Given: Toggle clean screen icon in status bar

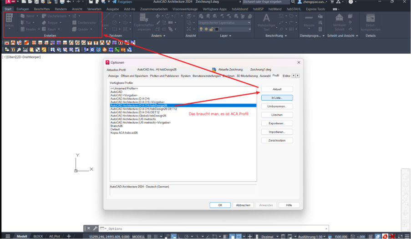Looking at the screenshot, I should (400, 236).
